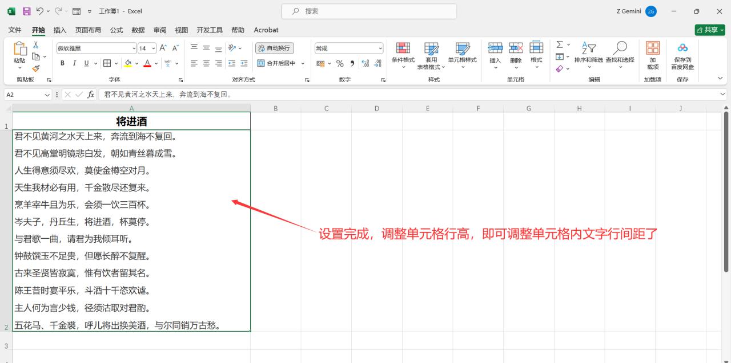Open Sort & Filter (排序和筛选)

(589, 55)
